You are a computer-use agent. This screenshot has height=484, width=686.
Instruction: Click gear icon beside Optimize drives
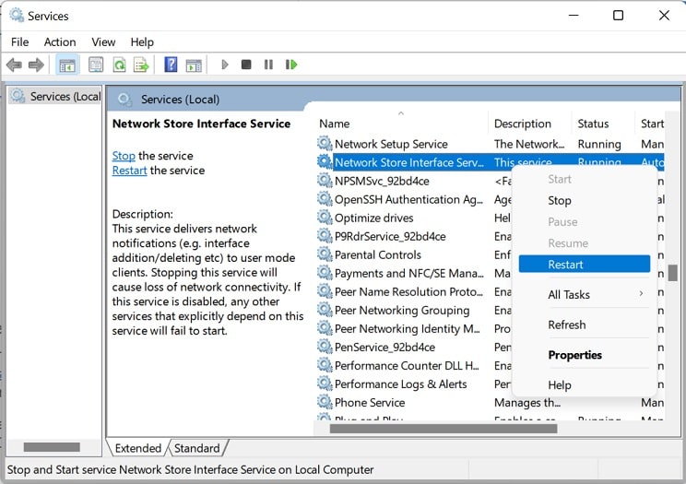[325, 217]
